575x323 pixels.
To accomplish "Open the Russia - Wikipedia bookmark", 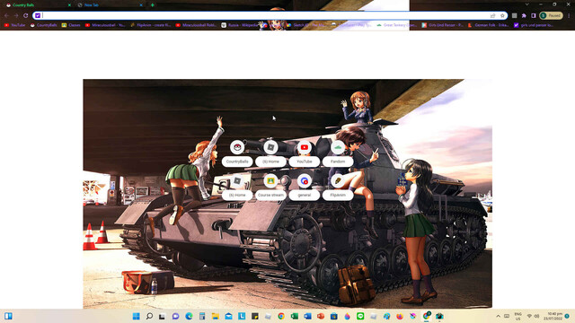I will click(x=240, y=25).
